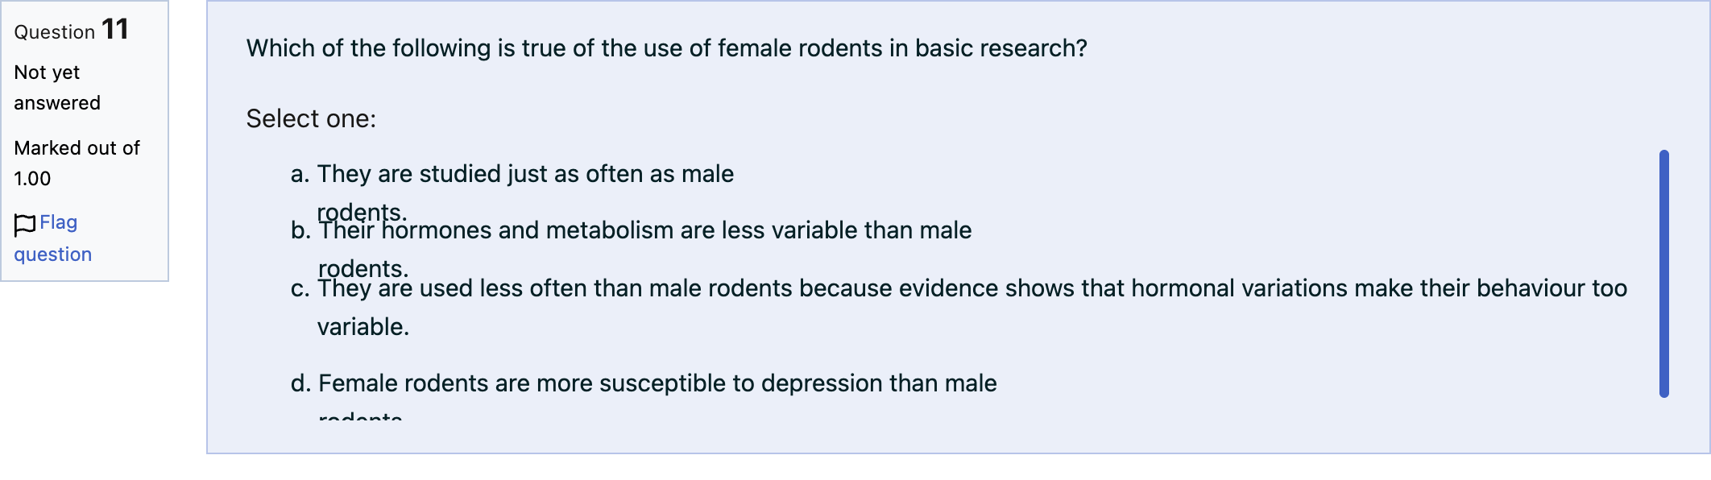This screenshot has width=1711, height=480.
Task: Select answer 'studied just as often as male'
Action: point(525,174)
